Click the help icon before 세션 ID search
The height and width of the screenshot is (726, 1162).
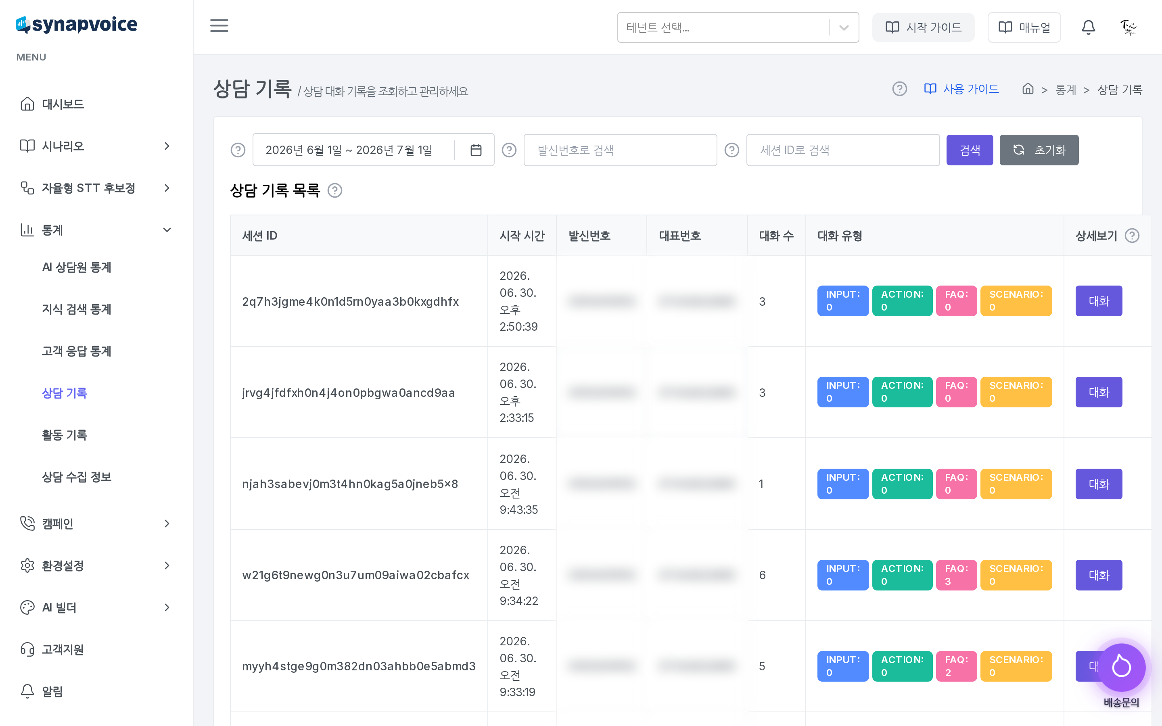[x=731, y=150]
